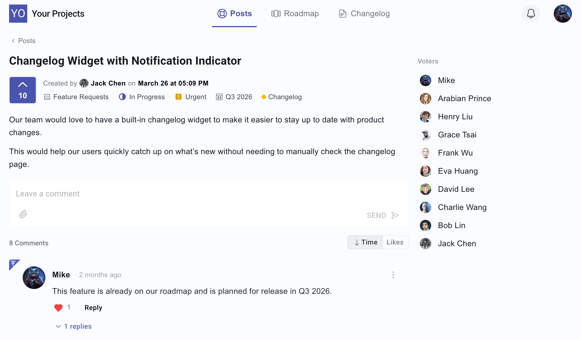Change the Q3 2026 date tag

234,97
